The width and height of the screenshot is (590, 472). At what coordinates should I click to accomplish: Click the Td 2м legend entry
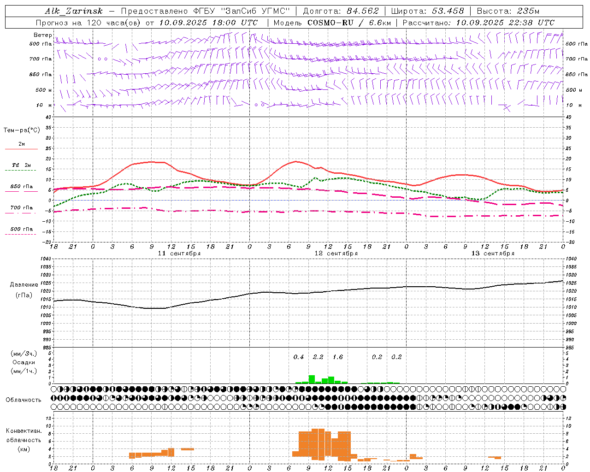pyautogui.click(x=22, y=165)
